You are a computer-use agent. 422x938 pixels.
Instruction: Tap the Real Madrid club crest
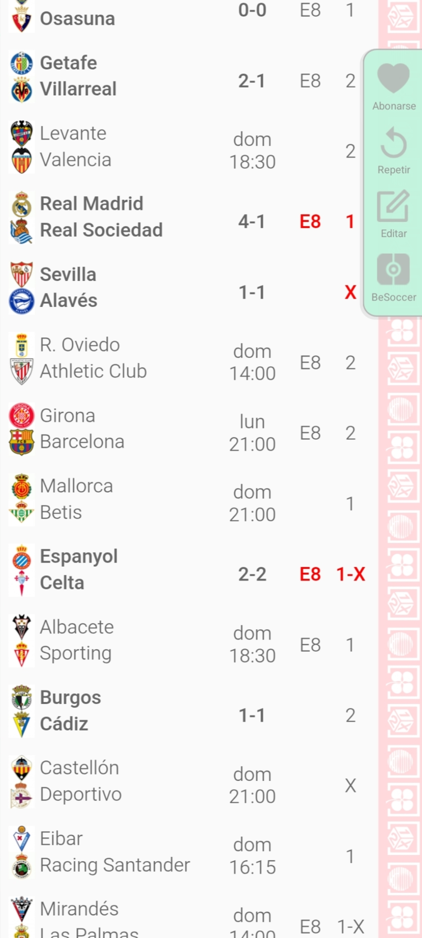coord(21,204)
